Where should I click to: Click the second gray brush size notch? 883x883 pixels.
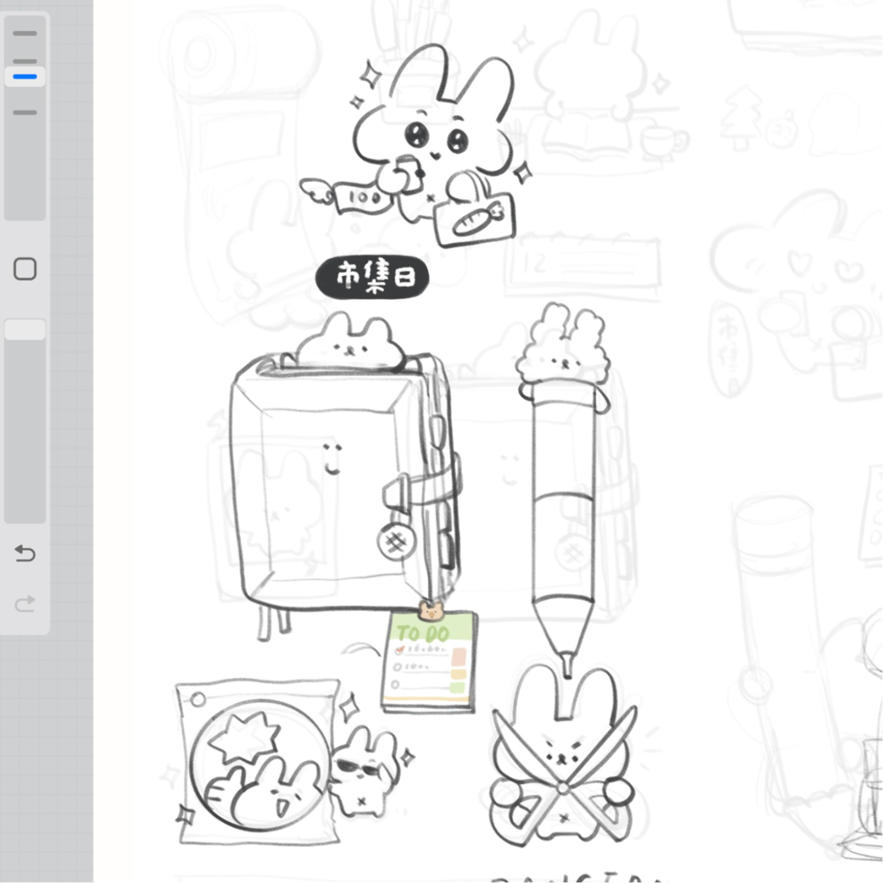(x=25, y=61)
